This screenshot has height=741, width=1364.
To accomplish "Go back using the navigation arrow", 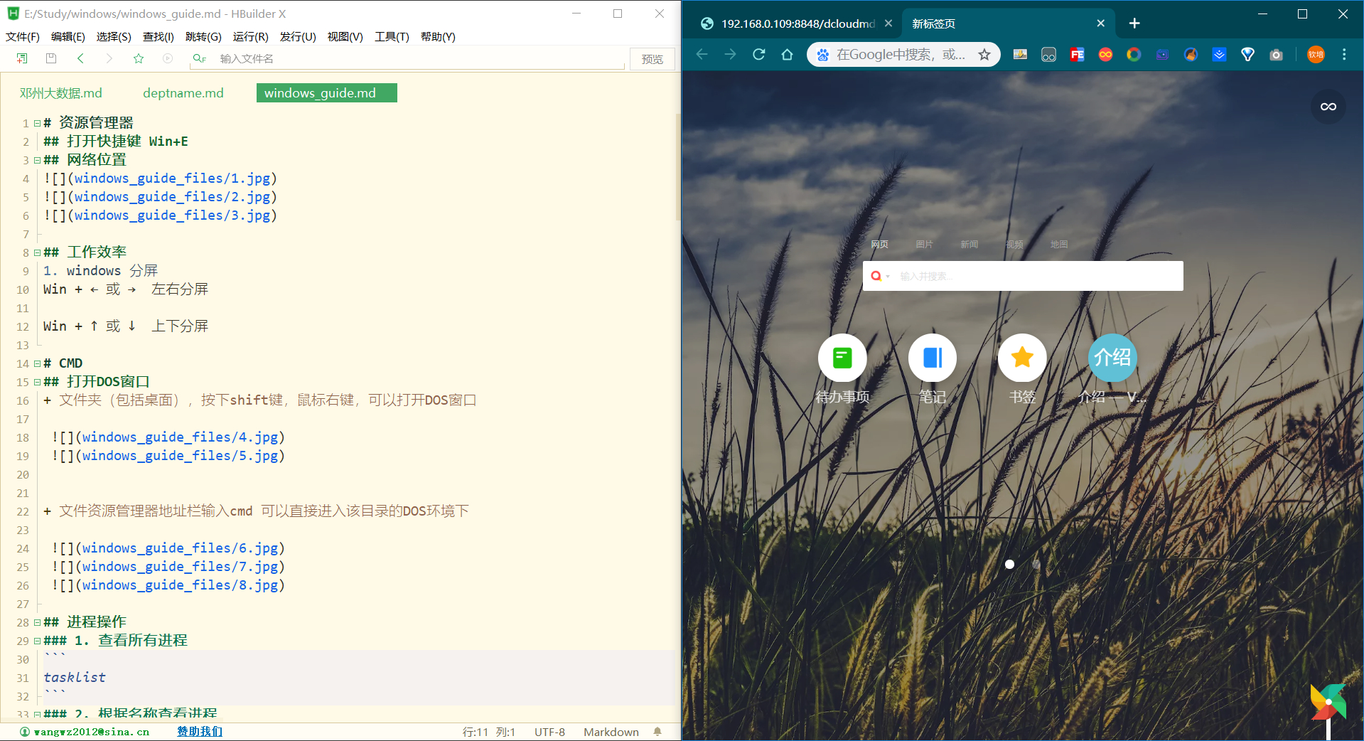I will (x=81, y=58).
